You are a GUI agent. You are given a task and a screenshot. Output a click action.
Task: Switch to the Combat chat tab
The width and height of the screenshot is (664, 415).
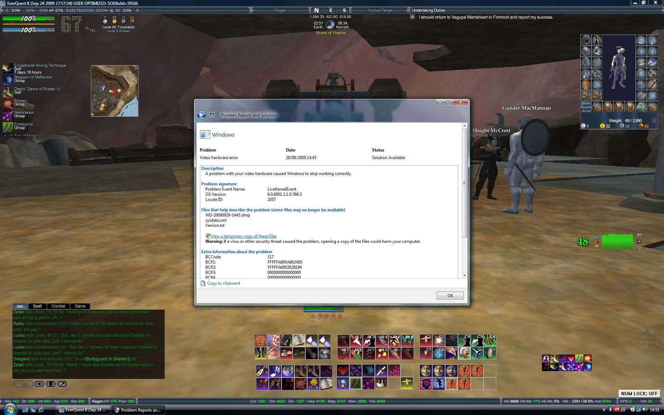pos(58,306)
